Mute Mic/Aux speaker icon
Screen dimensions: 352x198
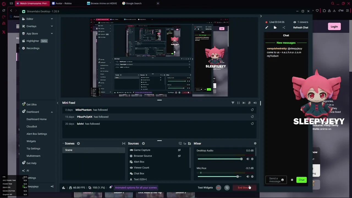pos(248,177)
